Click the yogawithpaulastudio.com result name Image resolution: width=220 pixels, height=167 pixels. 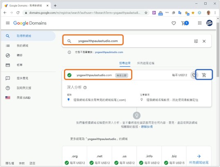point(94,75)
